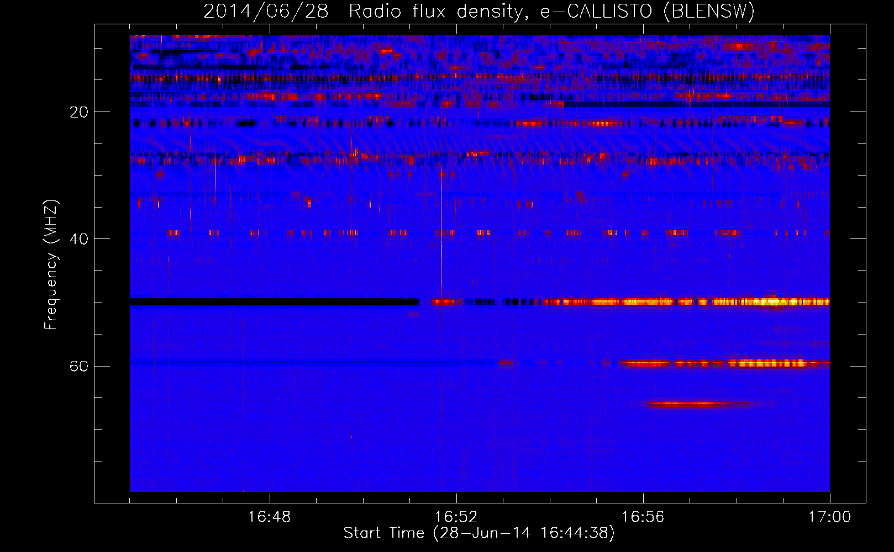Image resolution: width=894 pixels, height=552 pixels.
Task: Click the black band at 50 MHz
Action: [275, 302]
